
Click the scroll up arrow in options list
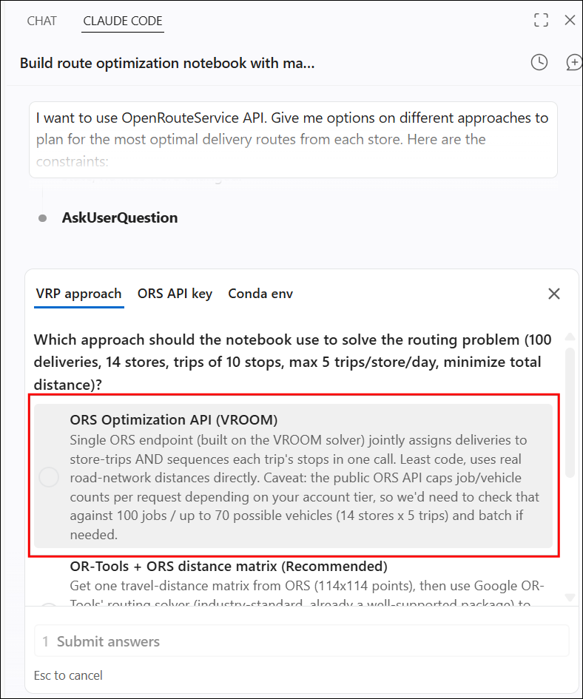point(570,337)
